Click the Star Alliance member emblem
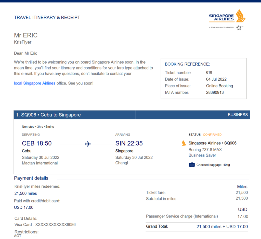 tap(239, 28)
